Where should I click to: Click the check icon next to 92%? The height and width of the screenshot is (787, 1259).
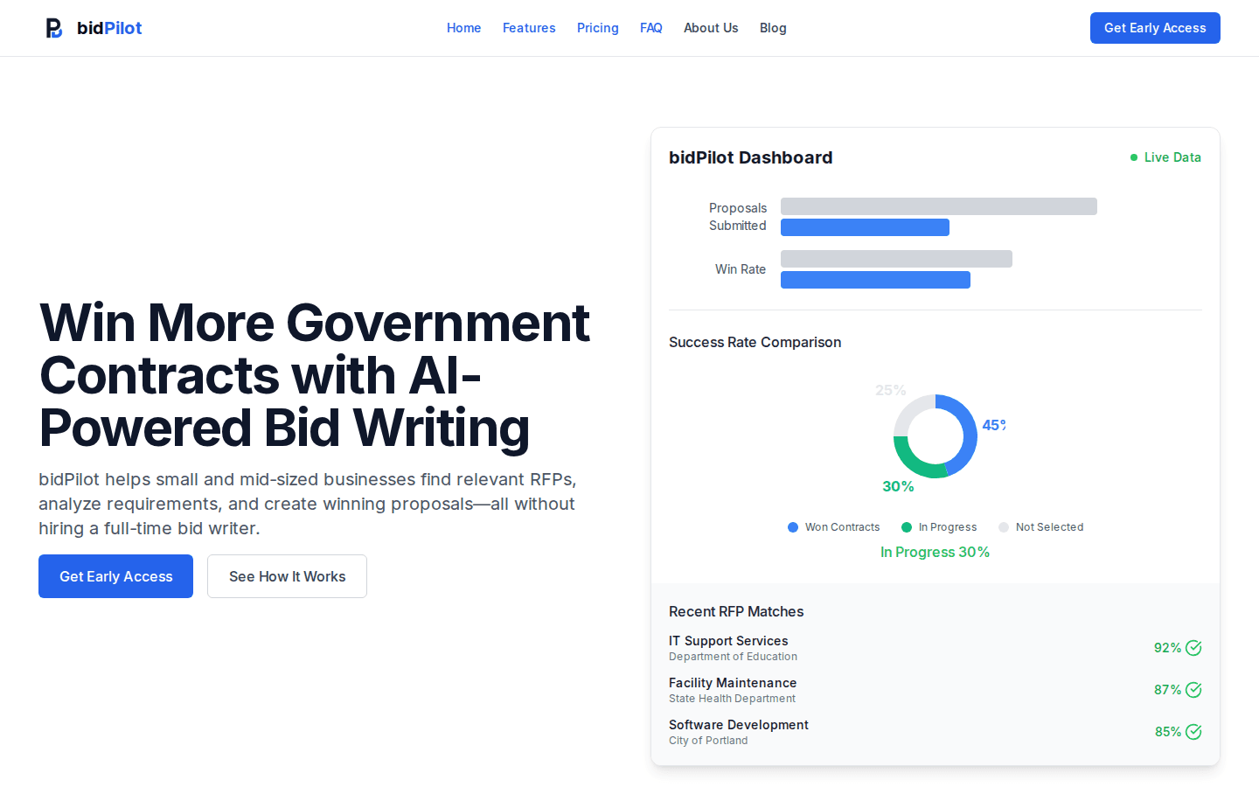click(1193, 648)
